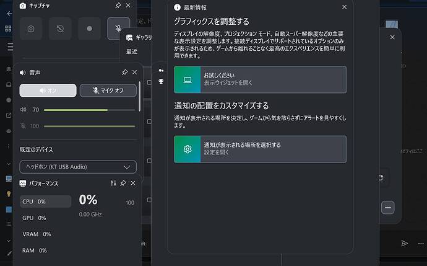Click the muted mic icon beside 100
The image size is (427, 266).
[x=23, y=126]
